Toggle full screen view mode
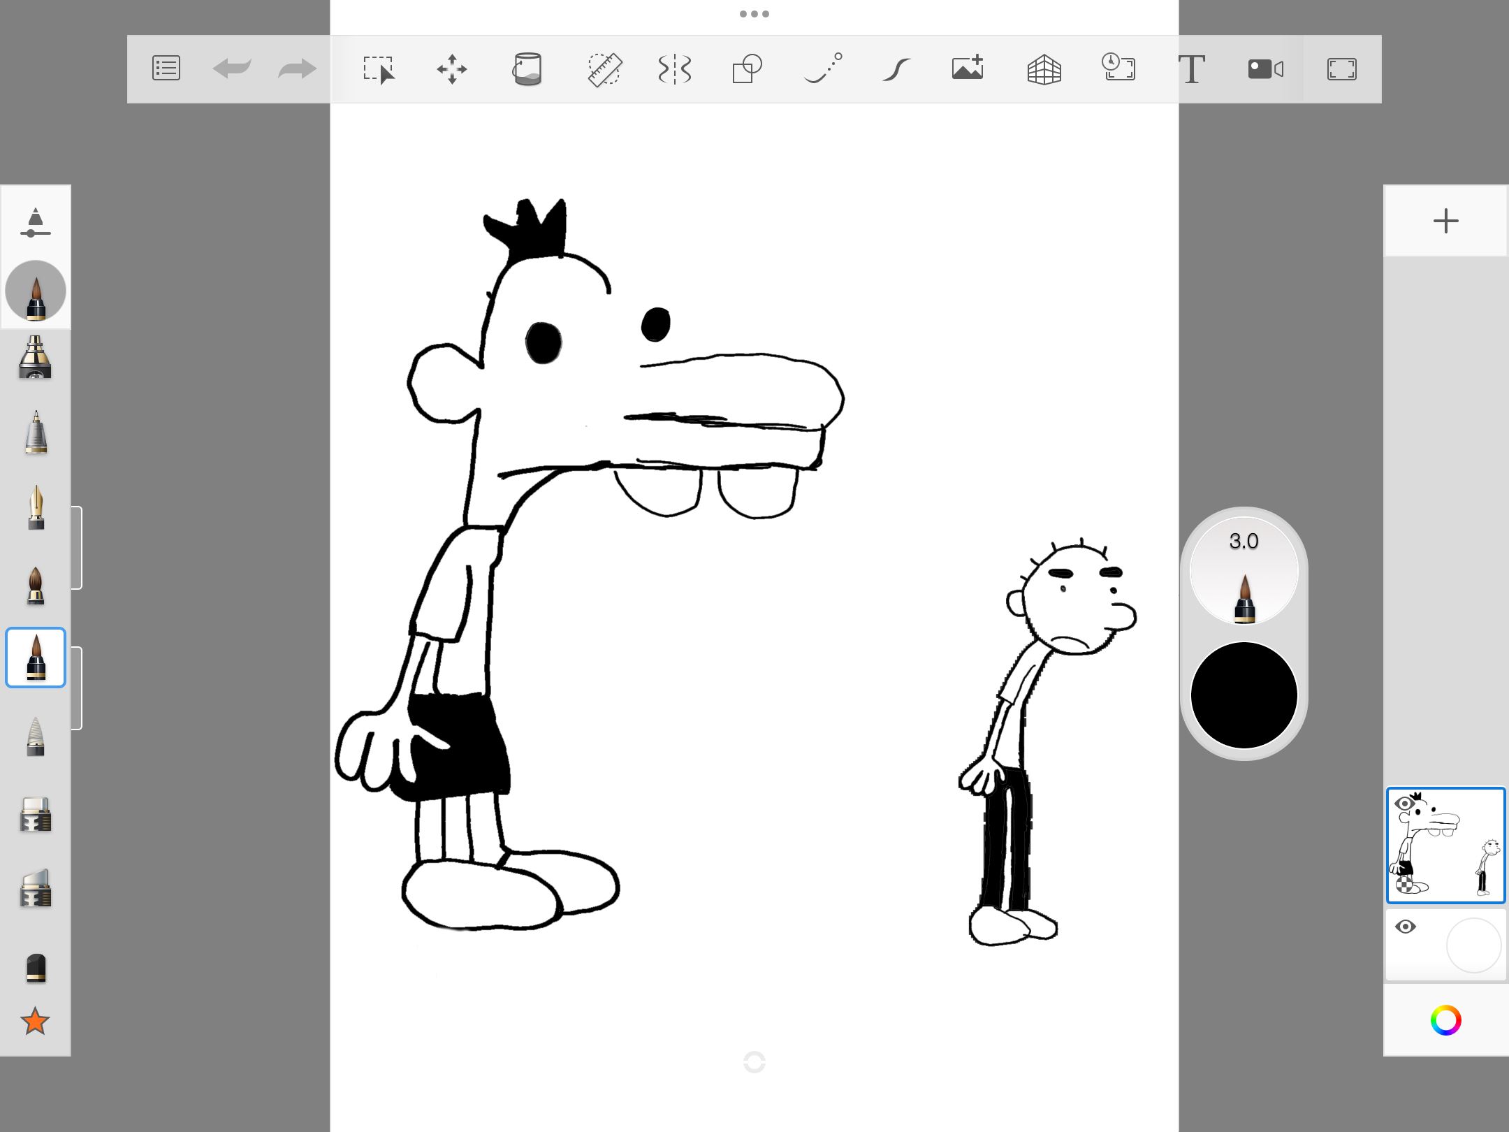This screenshot has height=1132, width=1509. [x=1341, y=69]
